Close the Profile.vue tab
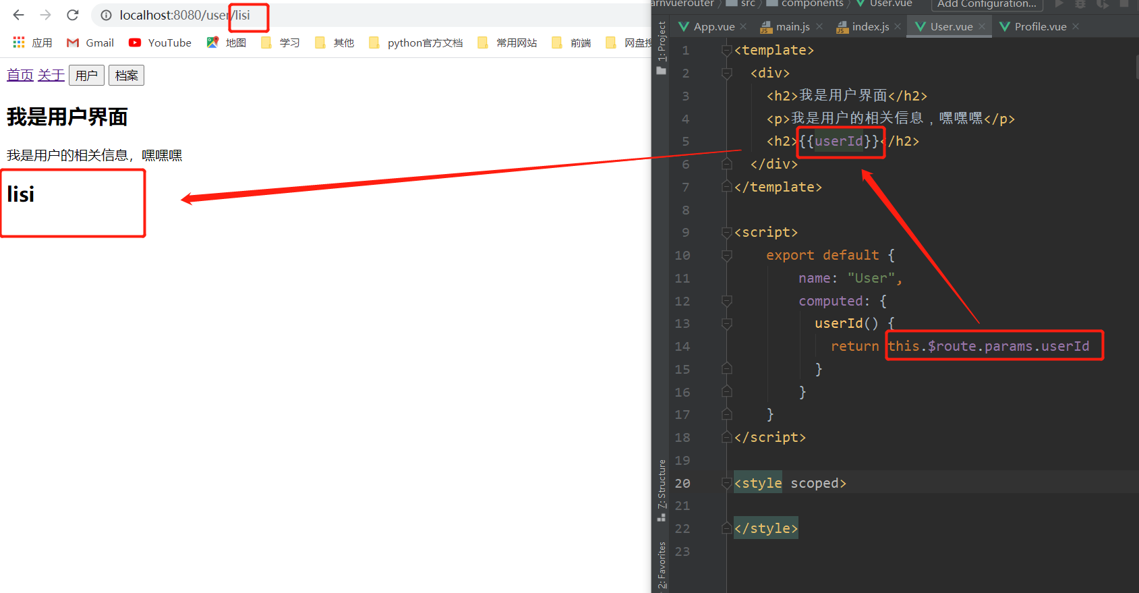Screen dimensions: 1139x593 click(1076, 26)
